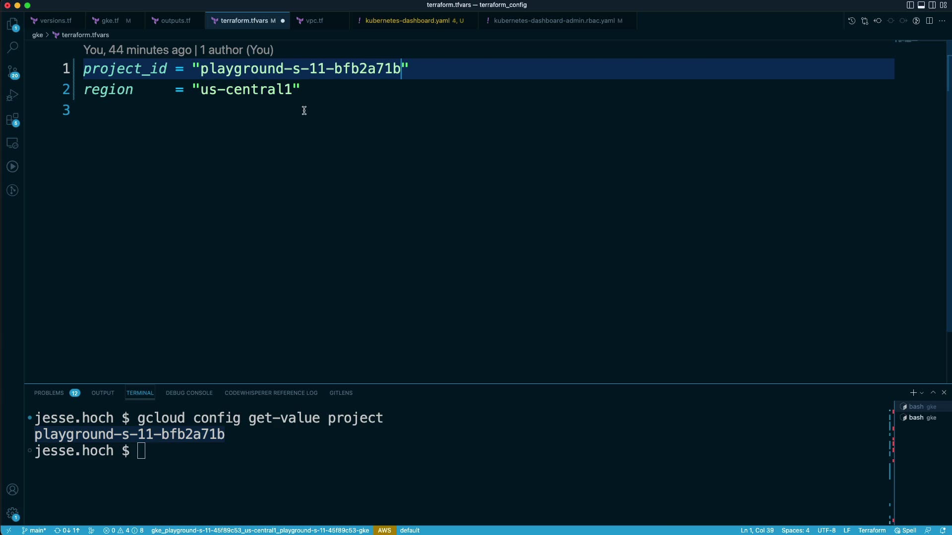This screenshot has width=952, height=535.
Task: Split the editor right
Action: [x=929, y=21]
